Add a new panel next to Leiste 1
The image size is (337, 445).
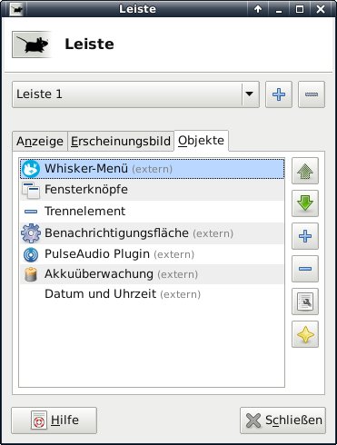pyautogui.click(x=279, y=94)
